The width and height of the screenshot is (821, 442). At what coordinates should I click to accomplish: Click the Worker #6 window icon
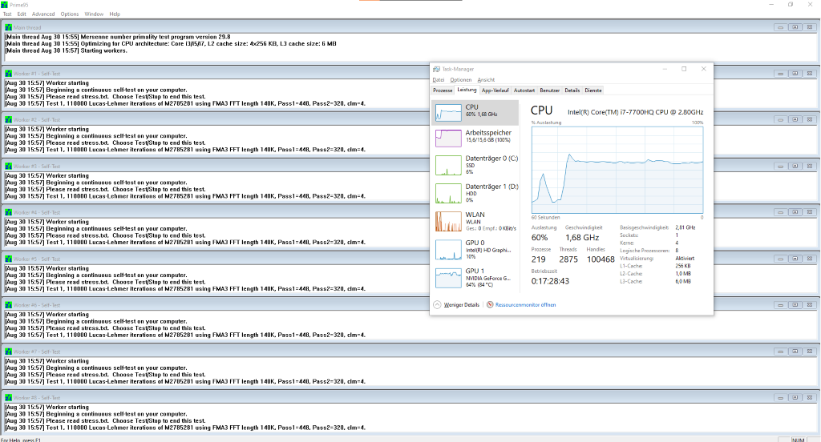tap(8, 305)
